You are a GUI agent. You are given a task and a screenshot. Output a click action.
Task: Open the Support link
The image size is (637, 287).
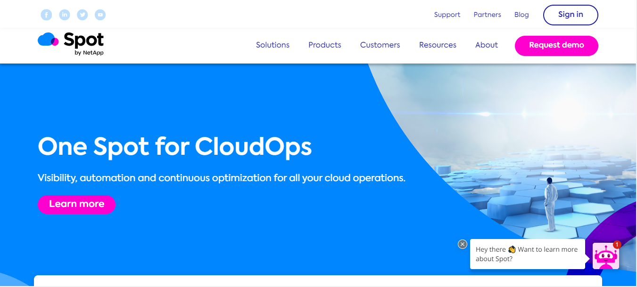click(x=447, y=15)
